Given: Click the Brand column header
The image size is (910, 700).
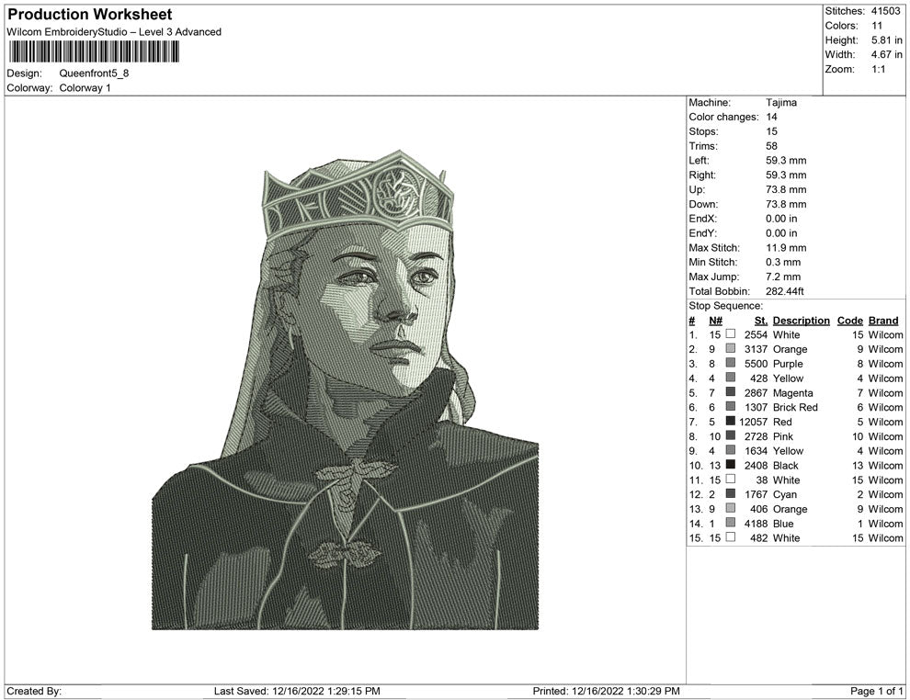Looking at the screenshot, I should (883, 321).
